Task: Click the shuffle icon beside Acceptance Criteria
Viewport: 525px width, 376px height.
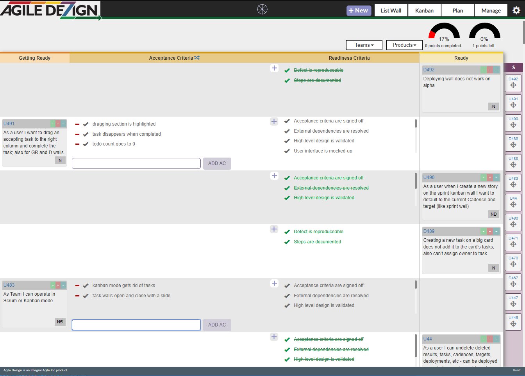Action: tap(197, 58)
